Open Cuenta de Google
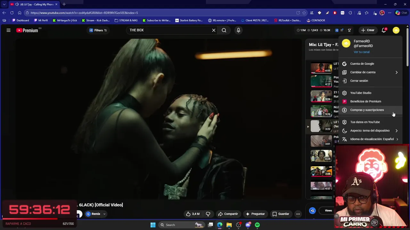This screenshot has height=230, width=410. (x=370, y=64)
